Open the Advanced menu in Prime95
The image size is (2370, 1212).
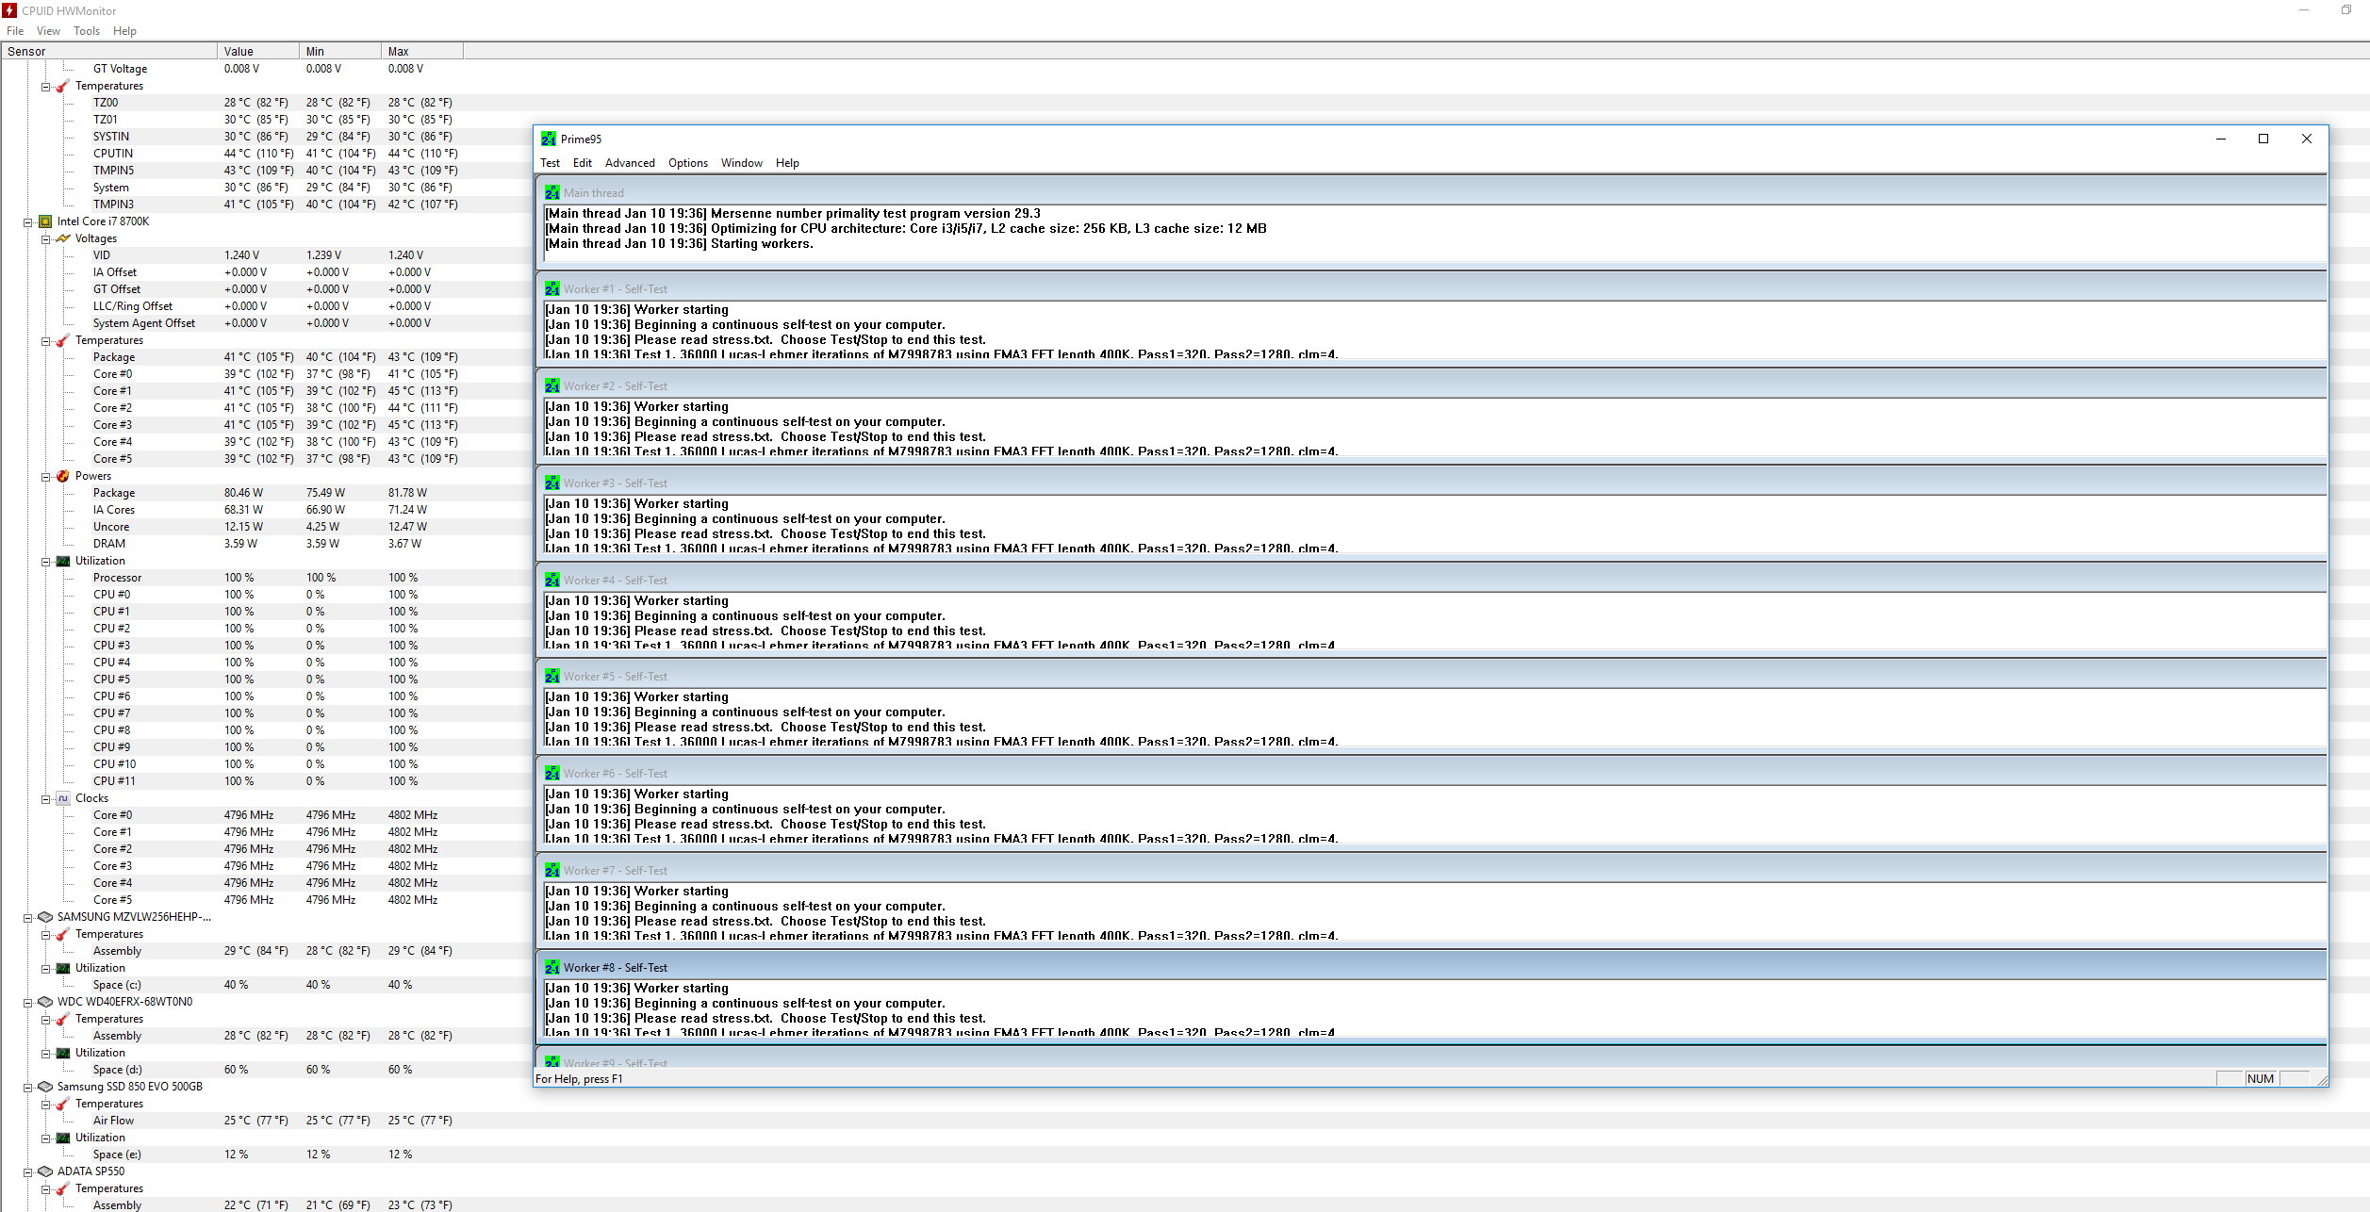pyautogui.click(x=629, y=163)
